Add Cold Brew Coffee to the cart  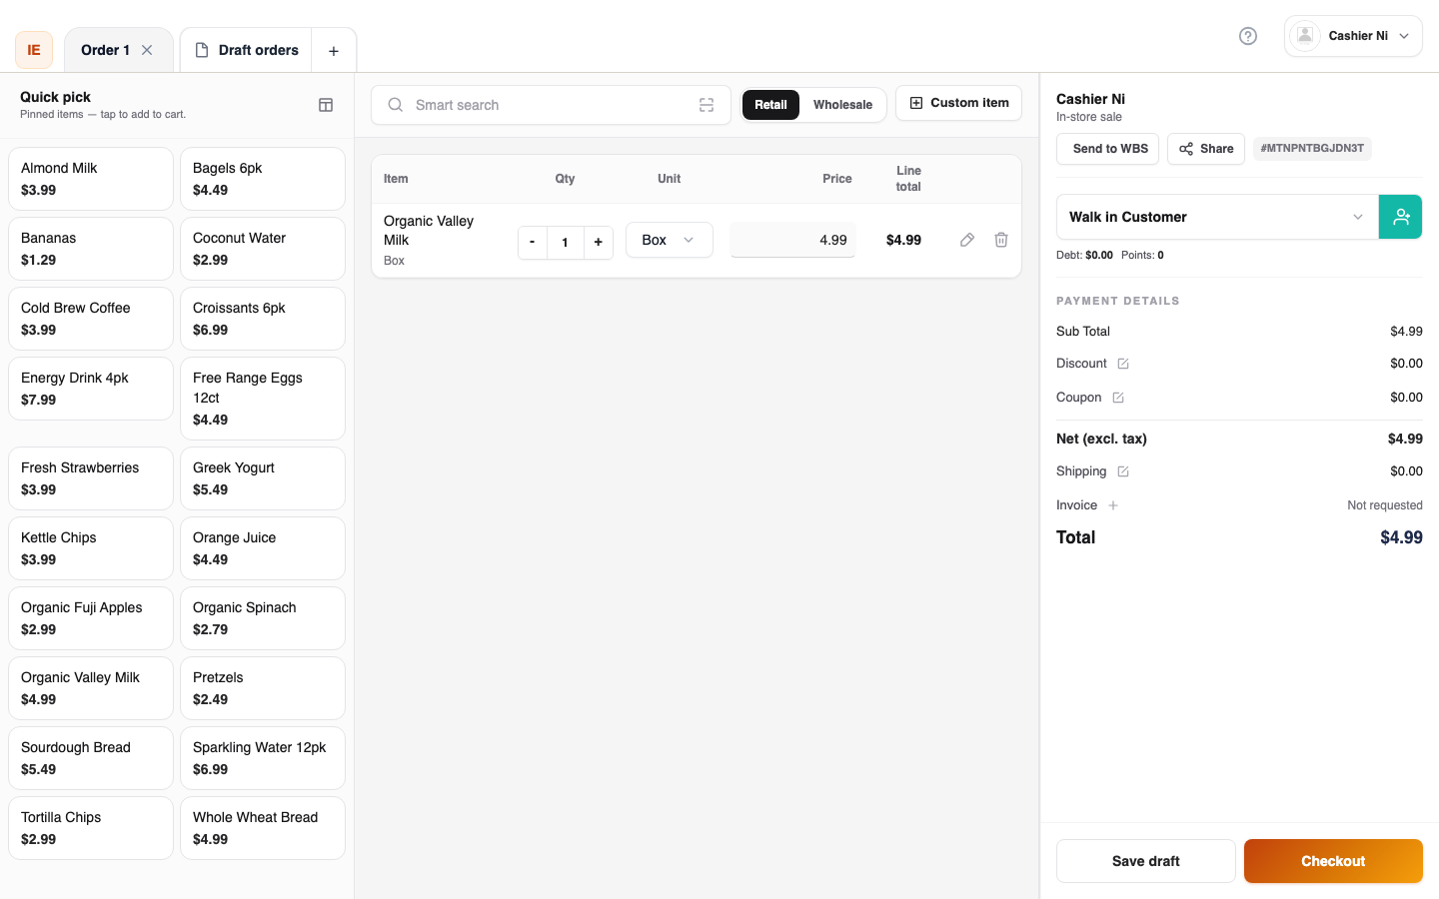tap(91, 319)
